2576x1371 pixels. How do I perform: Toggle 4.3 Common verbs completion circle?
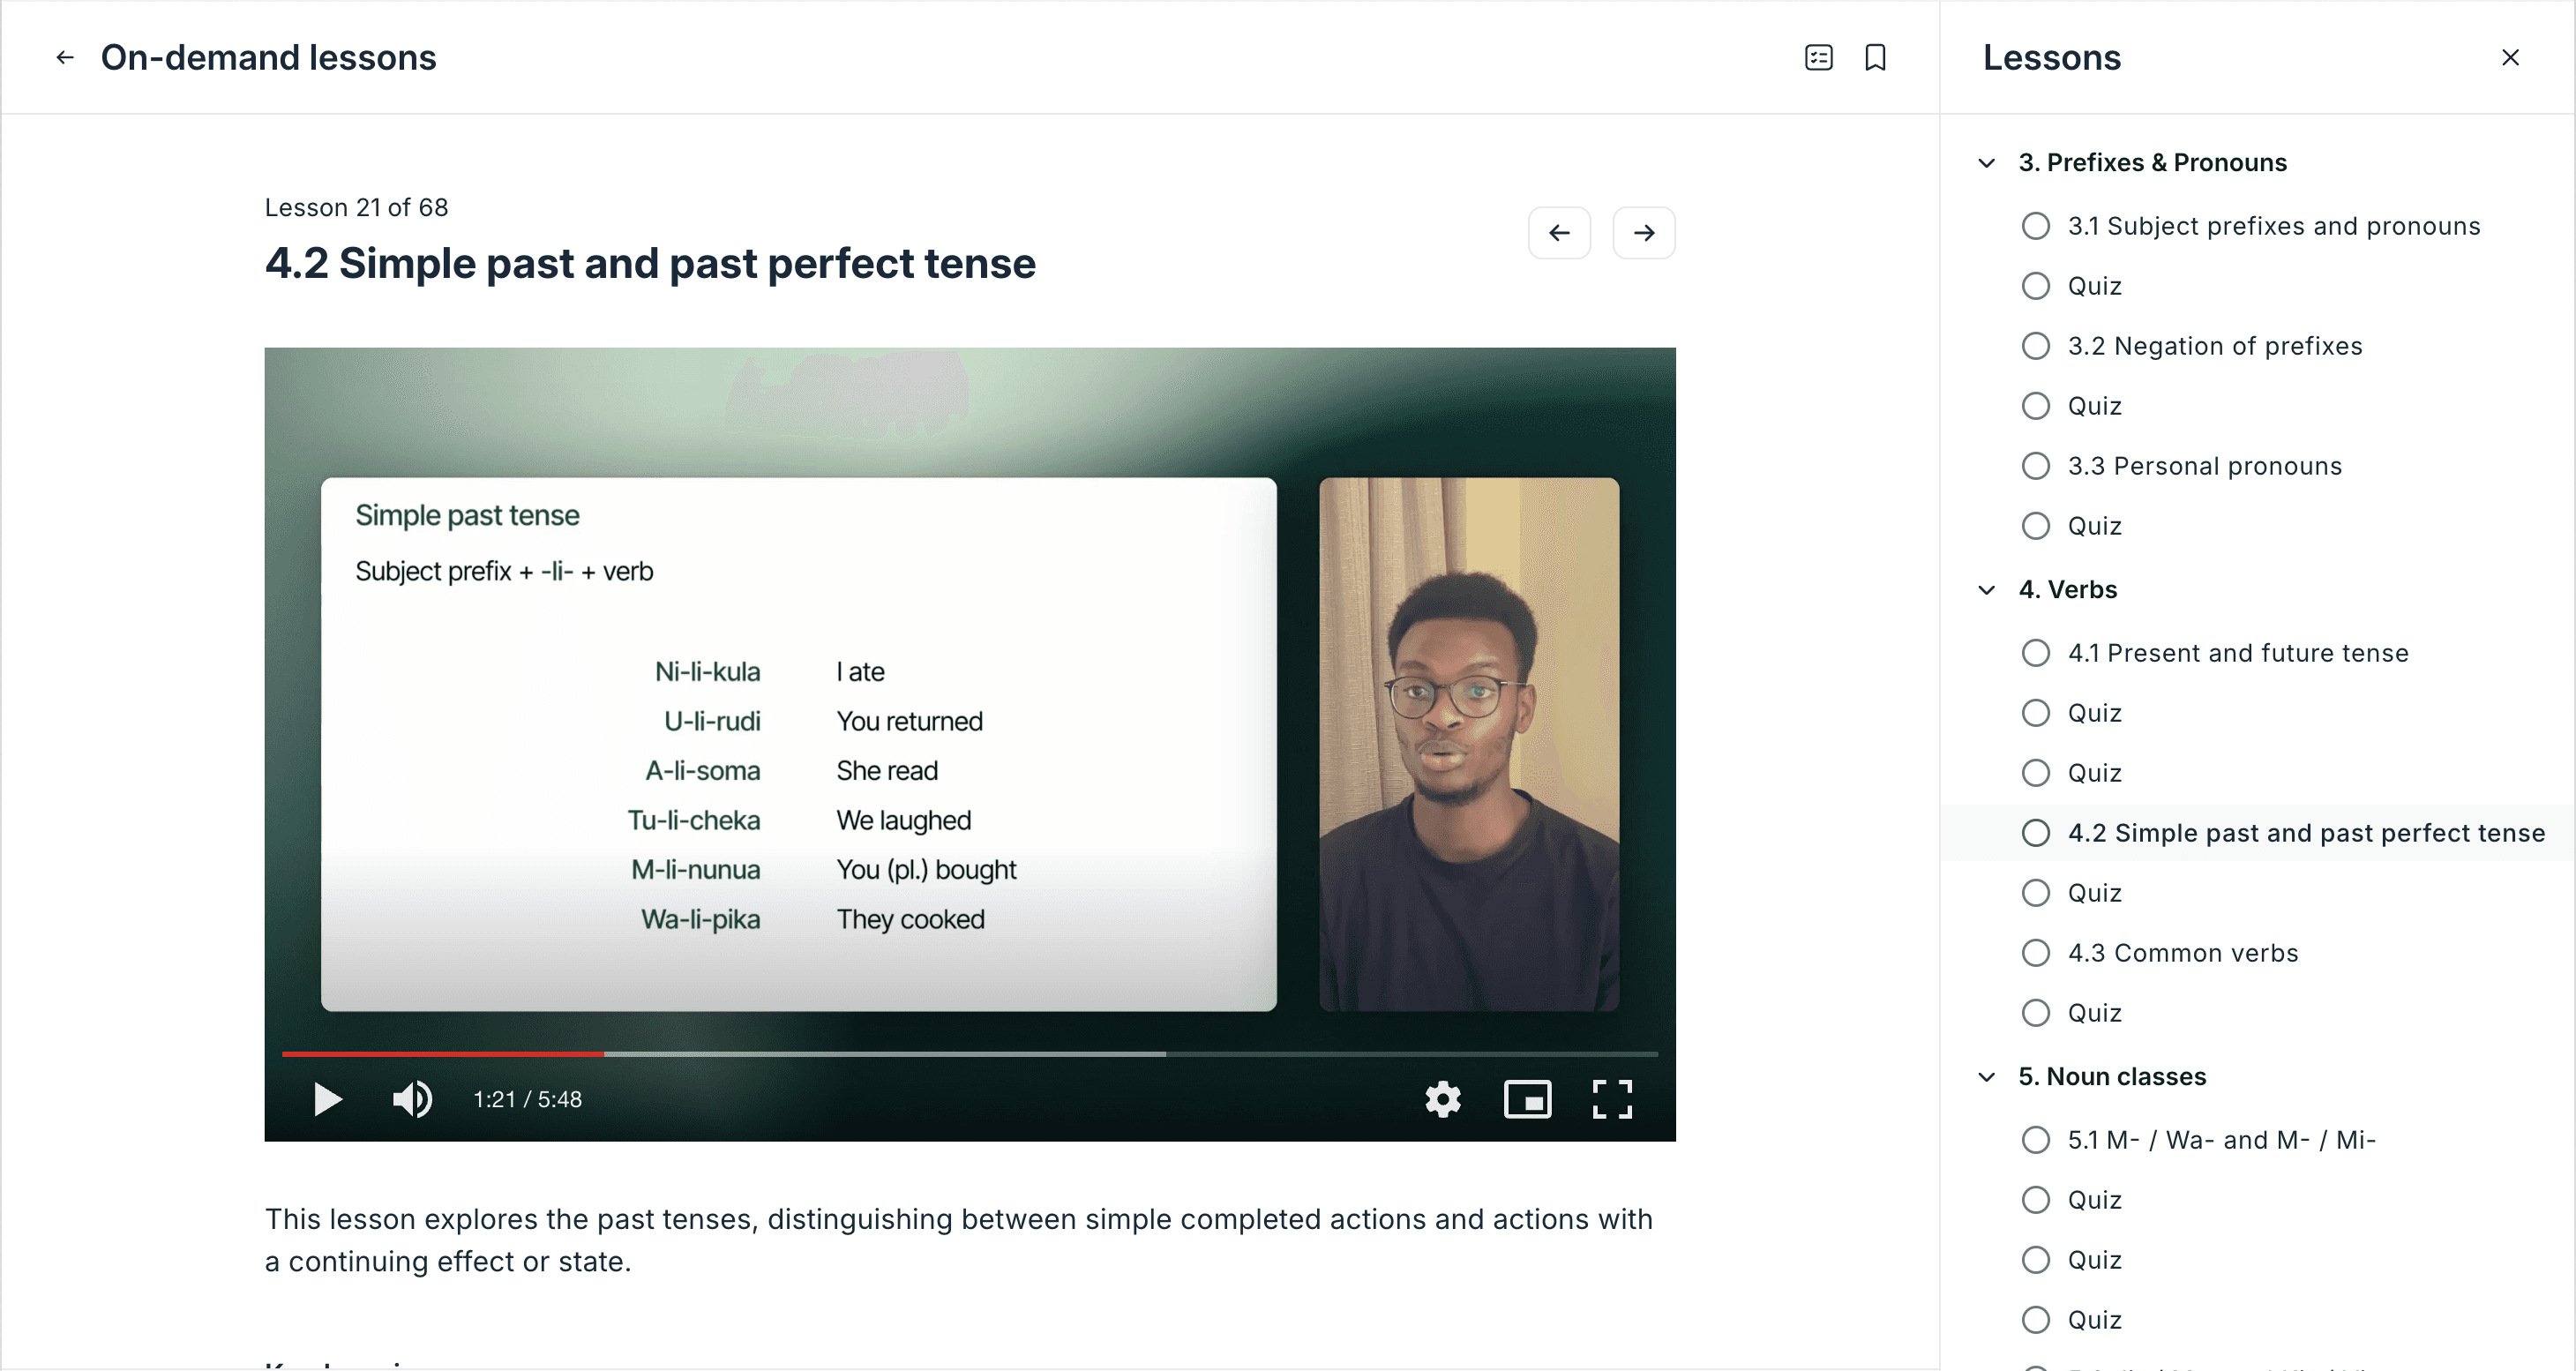pos(2035,953)
